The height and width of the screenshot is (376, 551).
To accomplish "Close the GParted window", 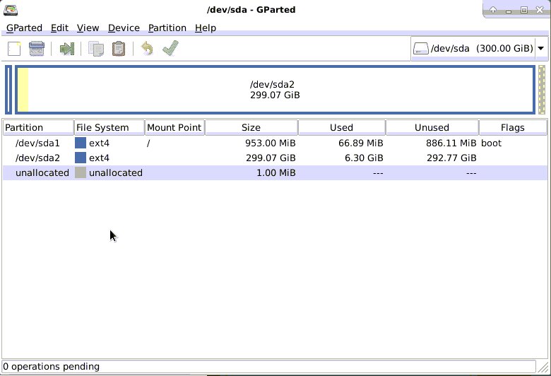I will (540, 10).
